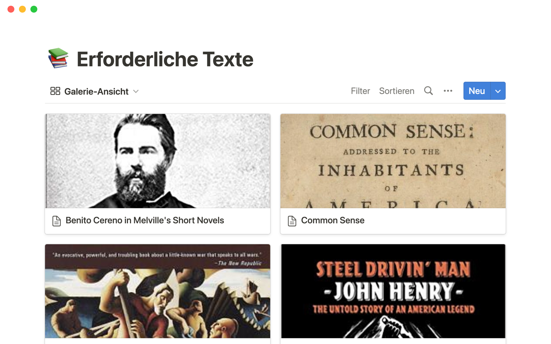Click the Erforderliche Texte page title
The image size is (551, 344).
165,59
